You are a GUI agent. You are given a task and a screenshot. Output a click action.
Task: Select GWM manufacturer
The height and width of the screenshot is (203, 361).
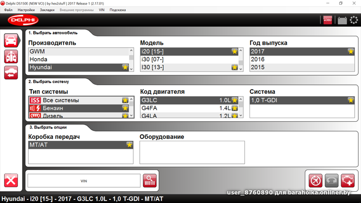[x=79, y=51]
